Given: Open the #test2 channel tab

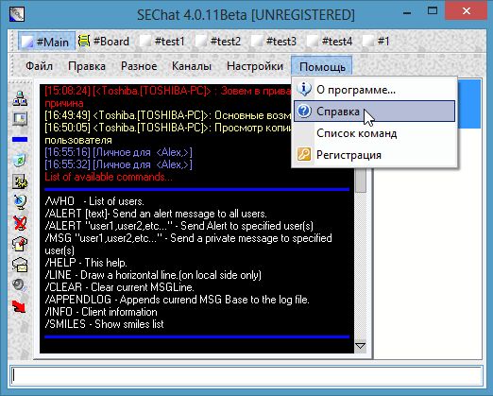Looking at the screenshot, I should [218, 42].
